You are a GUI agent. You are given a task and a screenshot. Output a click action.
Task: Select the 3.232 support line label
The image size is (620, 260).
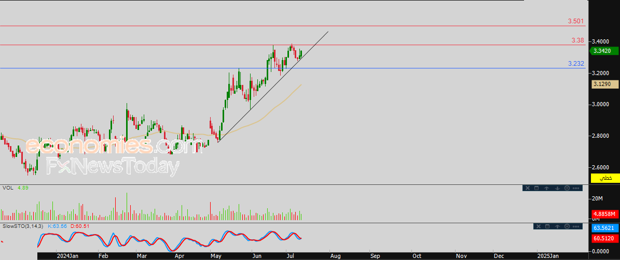tap(576, 64)
